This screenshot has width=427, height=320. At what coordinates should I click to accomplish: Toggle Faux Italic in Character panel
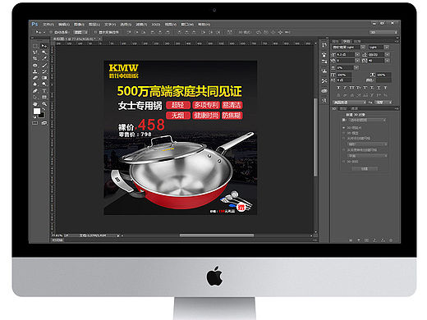pyautogui.click(x=345, y=88)
